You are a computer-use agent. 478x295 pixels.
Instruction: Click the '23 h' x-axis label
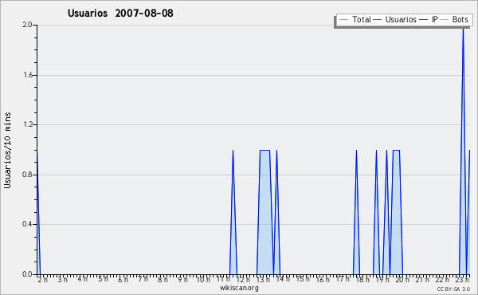462,280
